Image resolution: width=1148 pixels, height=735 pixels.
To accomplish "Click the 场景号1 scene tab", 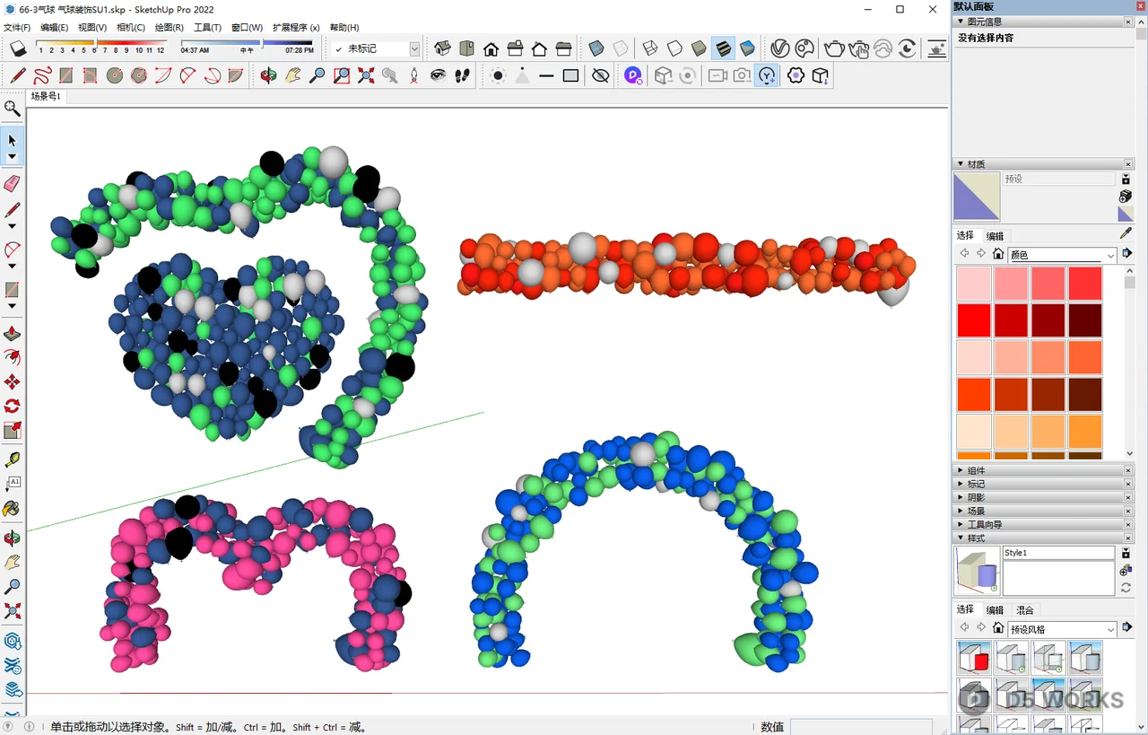I will (47, 96).
